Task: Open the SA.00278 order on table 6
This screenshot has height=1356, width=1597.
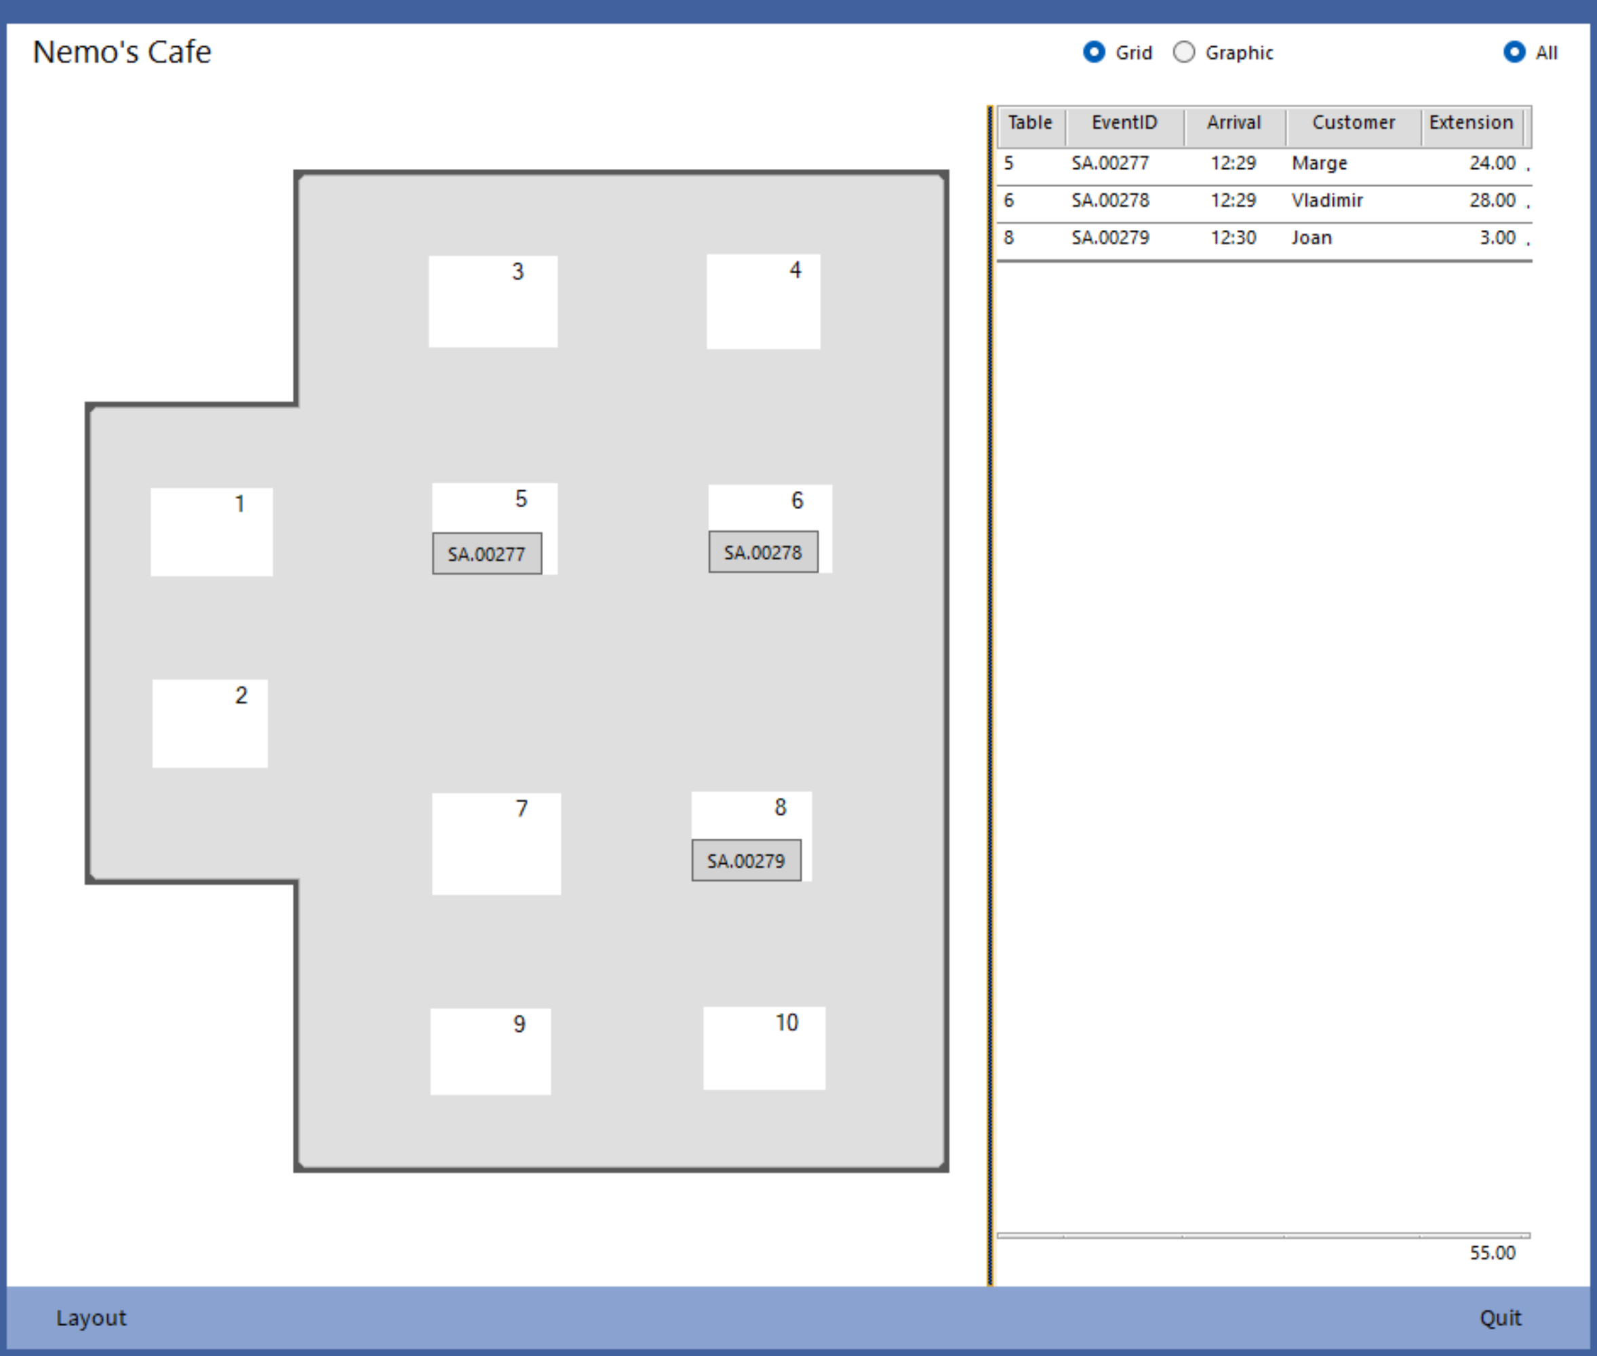Action: (764, 552)
